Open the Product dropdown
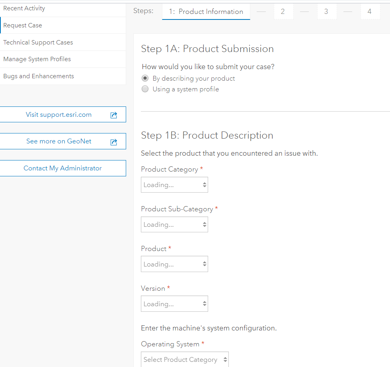390x367 pixels. [174, 264]
